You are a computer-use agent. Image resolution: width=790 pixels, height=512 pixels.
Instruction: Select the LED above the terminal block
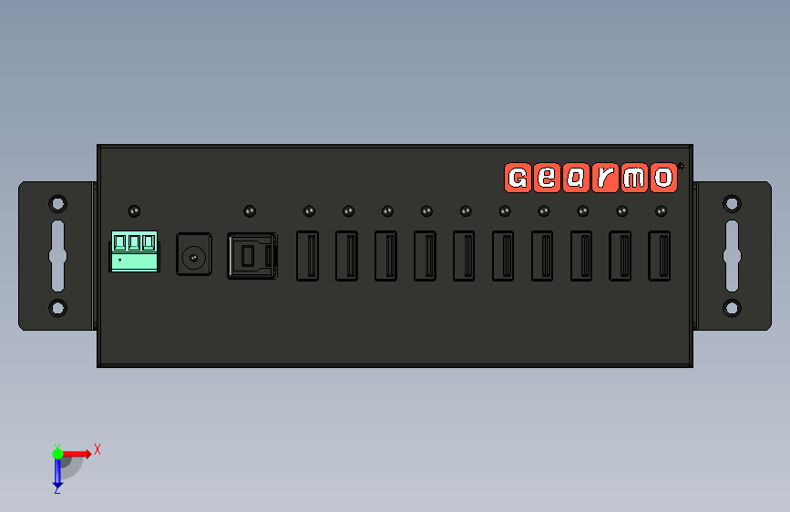(x=134, y=211)
